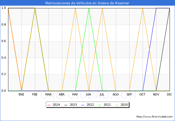The height and width of the screenshot is (121, 175).
Task: Click the JUL month axis label
Action: click(102, 94)
